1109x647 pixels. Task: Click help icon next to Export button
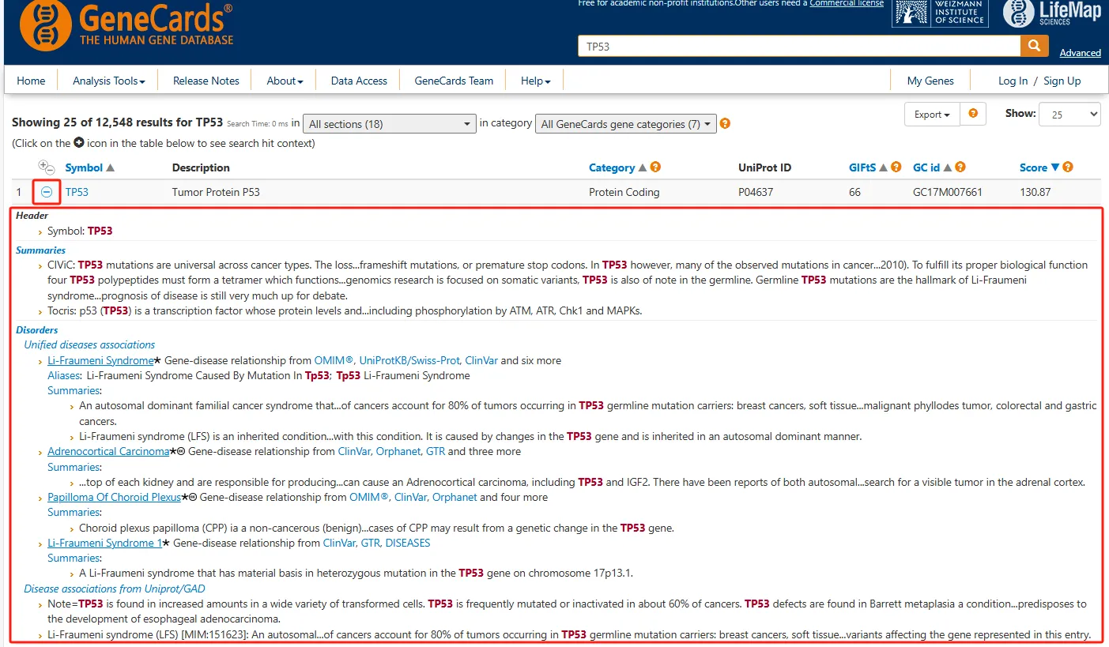pos(972,114)
